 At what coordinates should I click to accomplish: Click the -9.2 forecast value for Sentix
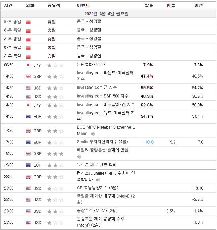coord(172,142)
